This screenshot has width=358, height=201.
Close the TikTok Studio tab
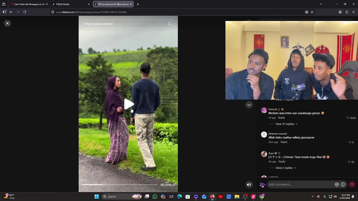pos(89,4)
